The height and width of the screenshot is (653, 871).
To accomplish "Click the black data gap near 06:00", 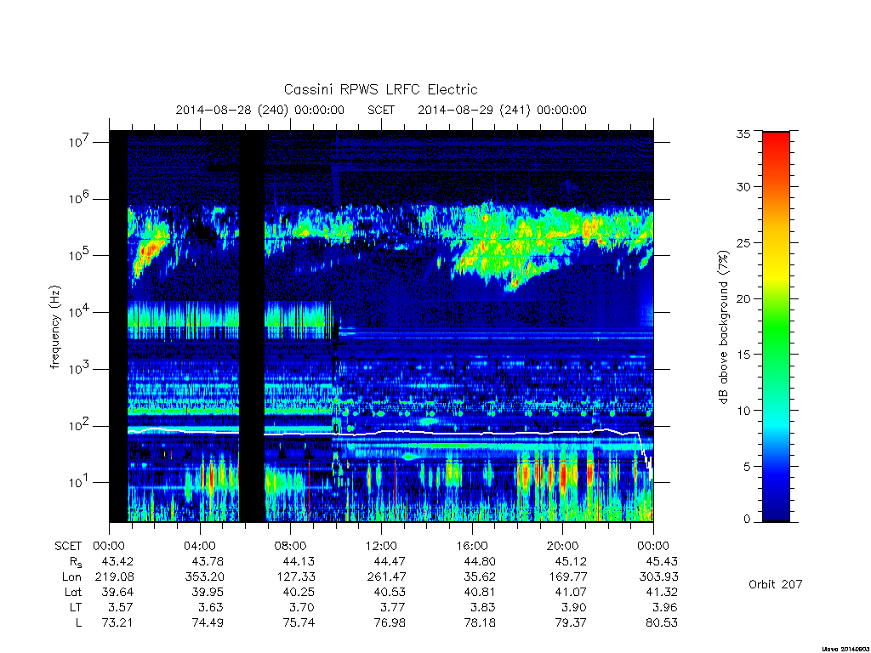I will [x=252, y=326].
